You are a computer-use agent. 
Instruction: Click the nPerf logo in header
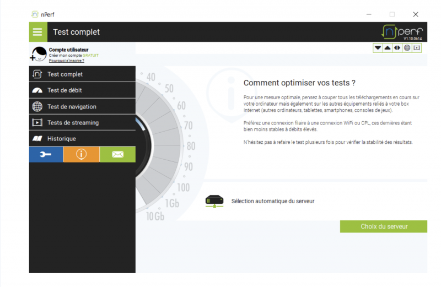(402, 32)
